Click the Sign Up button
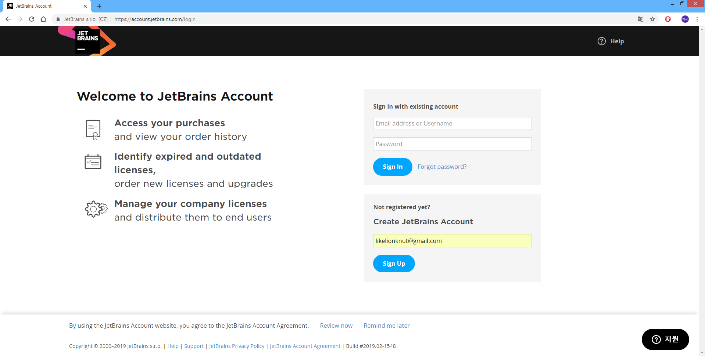The image size is (705, 356). point(394,264)
